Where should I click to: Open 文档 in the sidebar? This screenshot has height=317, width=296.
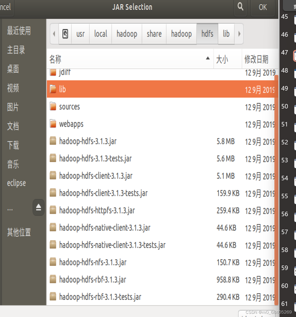pos(13,126)
